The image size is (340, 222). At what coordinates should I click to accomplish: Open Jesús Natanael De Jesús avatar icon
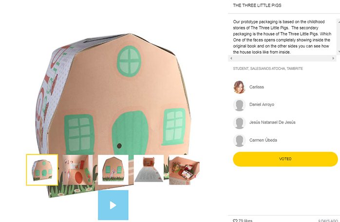(239, 122)
